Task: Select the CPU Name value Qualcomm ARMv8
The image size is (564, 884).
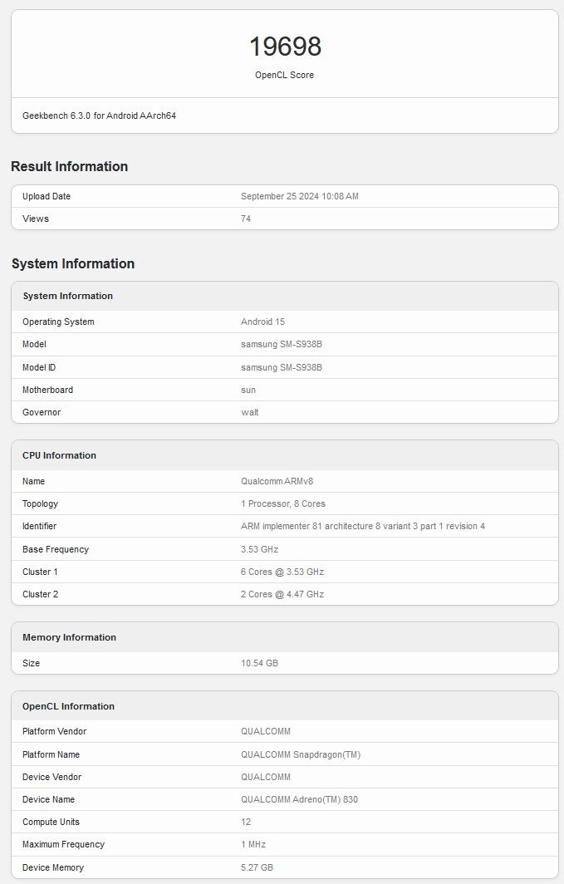Action: (277, 482)
